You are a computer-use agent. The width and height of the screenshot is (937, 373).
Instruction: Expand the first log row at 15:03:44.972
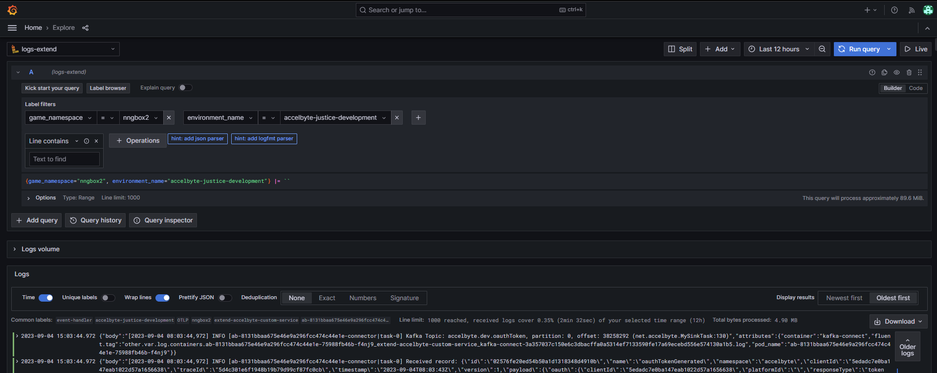coord(17,336)
